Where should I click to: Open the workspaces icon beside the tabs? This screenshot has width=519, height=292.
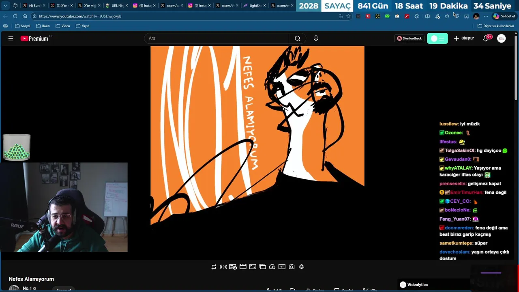[x=15, y=6]
